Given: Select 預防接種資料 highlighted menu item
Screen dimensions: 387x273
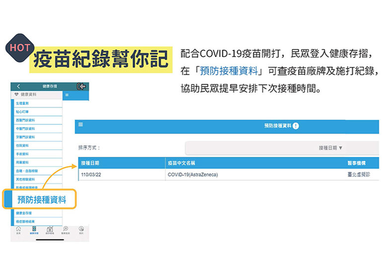Looking at the screenshot, I should tap(41, 200).
